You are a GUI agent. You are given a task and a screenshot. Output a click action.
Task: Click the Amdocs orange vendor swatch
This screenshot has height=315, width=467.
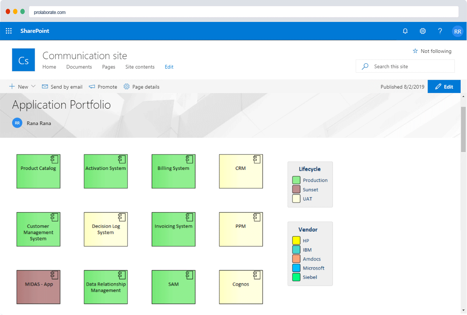[x=296, y=259]
